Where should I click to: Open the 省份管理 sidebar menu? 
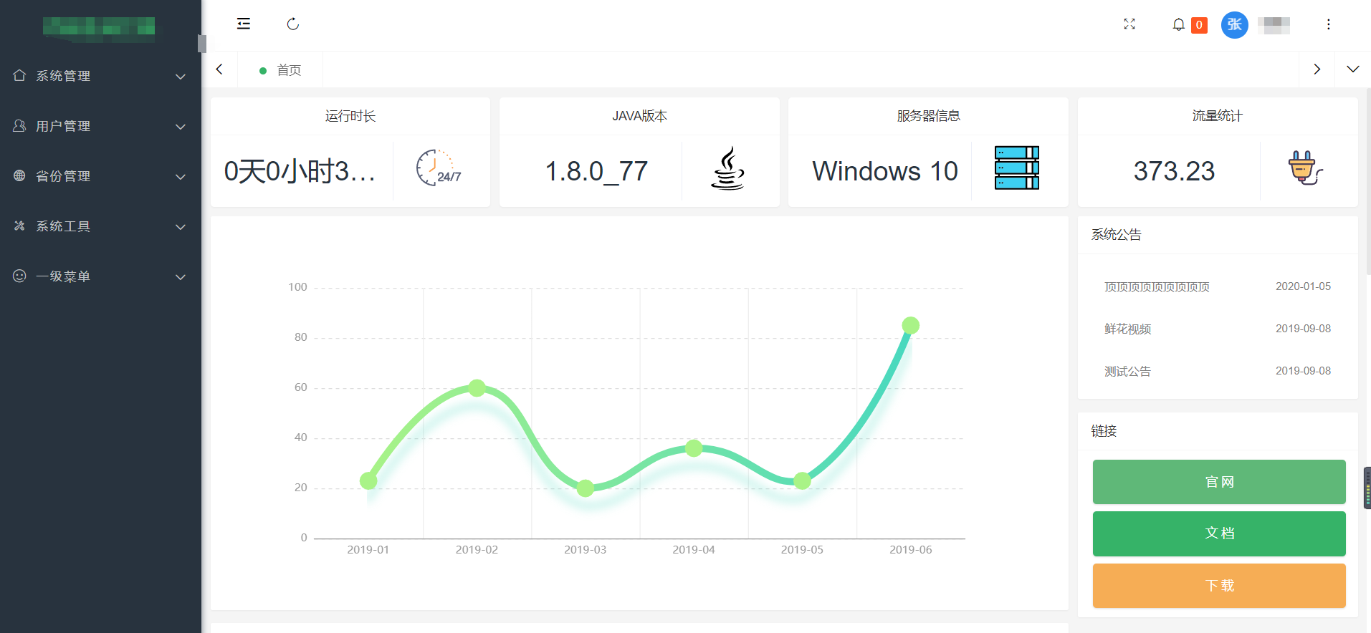[100, 176]
